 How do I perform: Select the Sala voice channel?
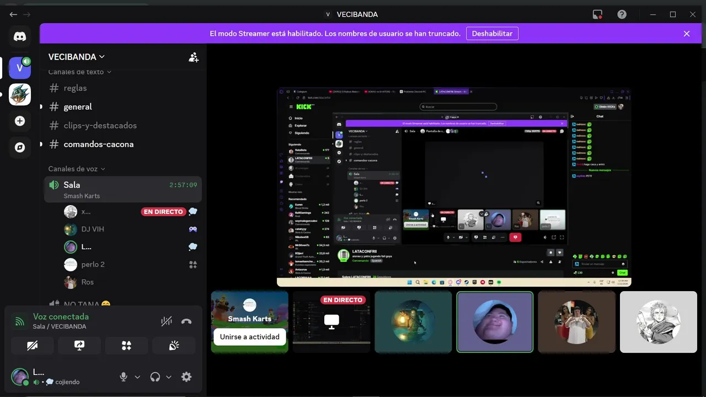pyautogui.click(x=123, y=189)
